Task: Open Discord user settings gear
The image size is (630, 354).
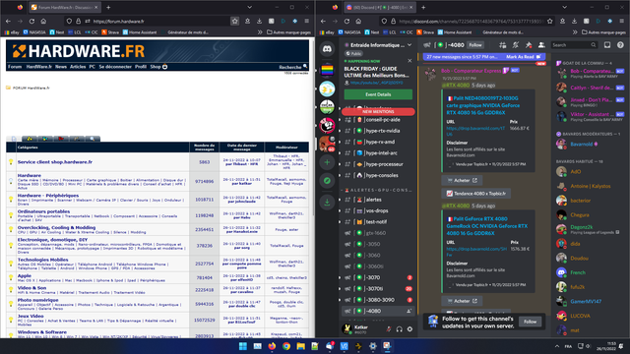Action: [409, 329]
